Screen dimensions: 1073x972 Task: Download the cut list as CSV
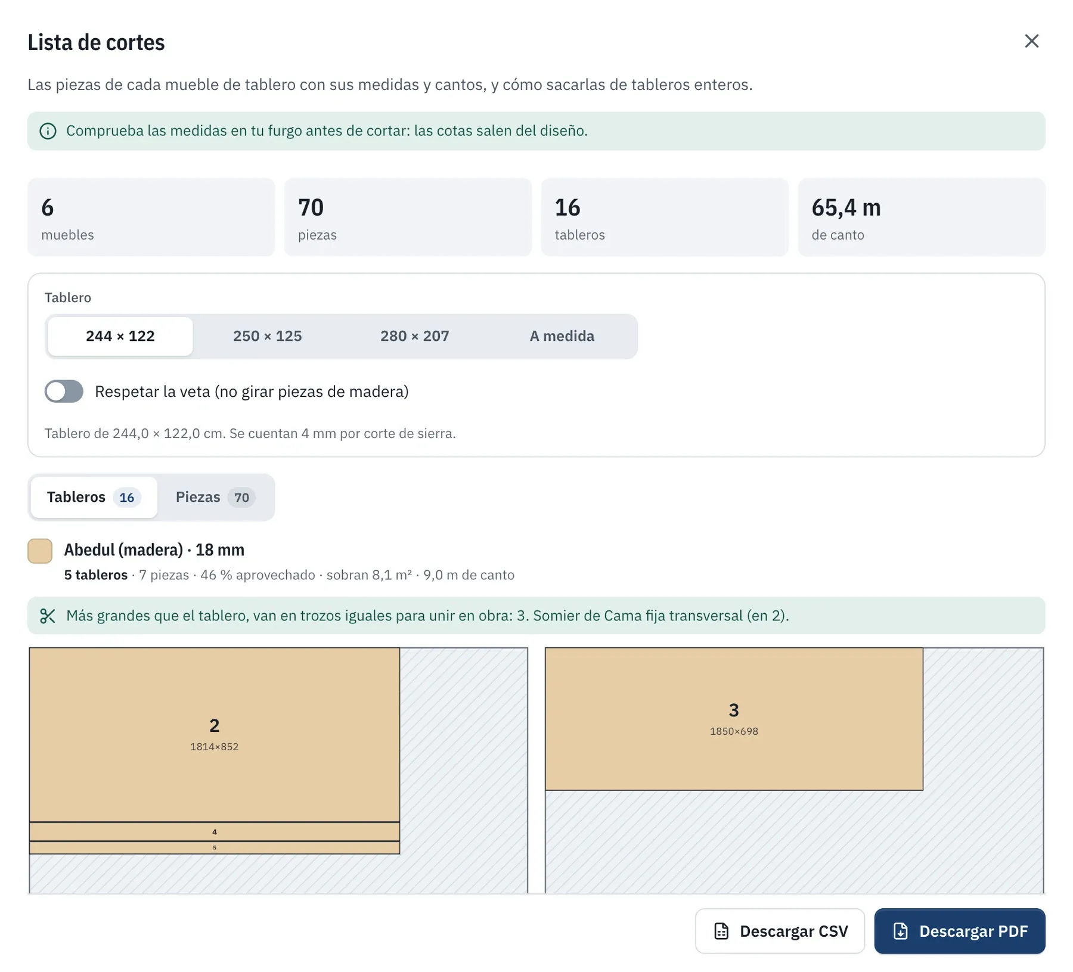click(x=780, y=931)
